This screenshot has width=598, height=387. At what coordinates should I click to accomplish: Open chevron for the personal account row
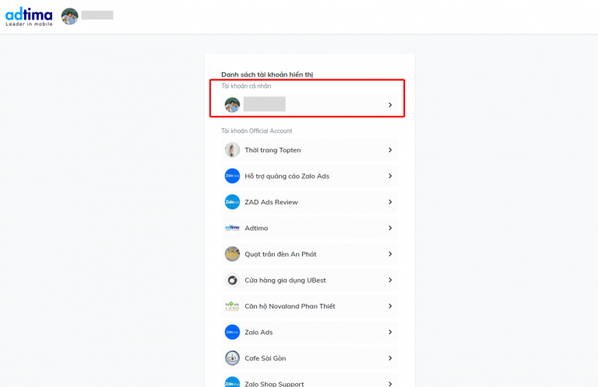click(x=390, y=105)
